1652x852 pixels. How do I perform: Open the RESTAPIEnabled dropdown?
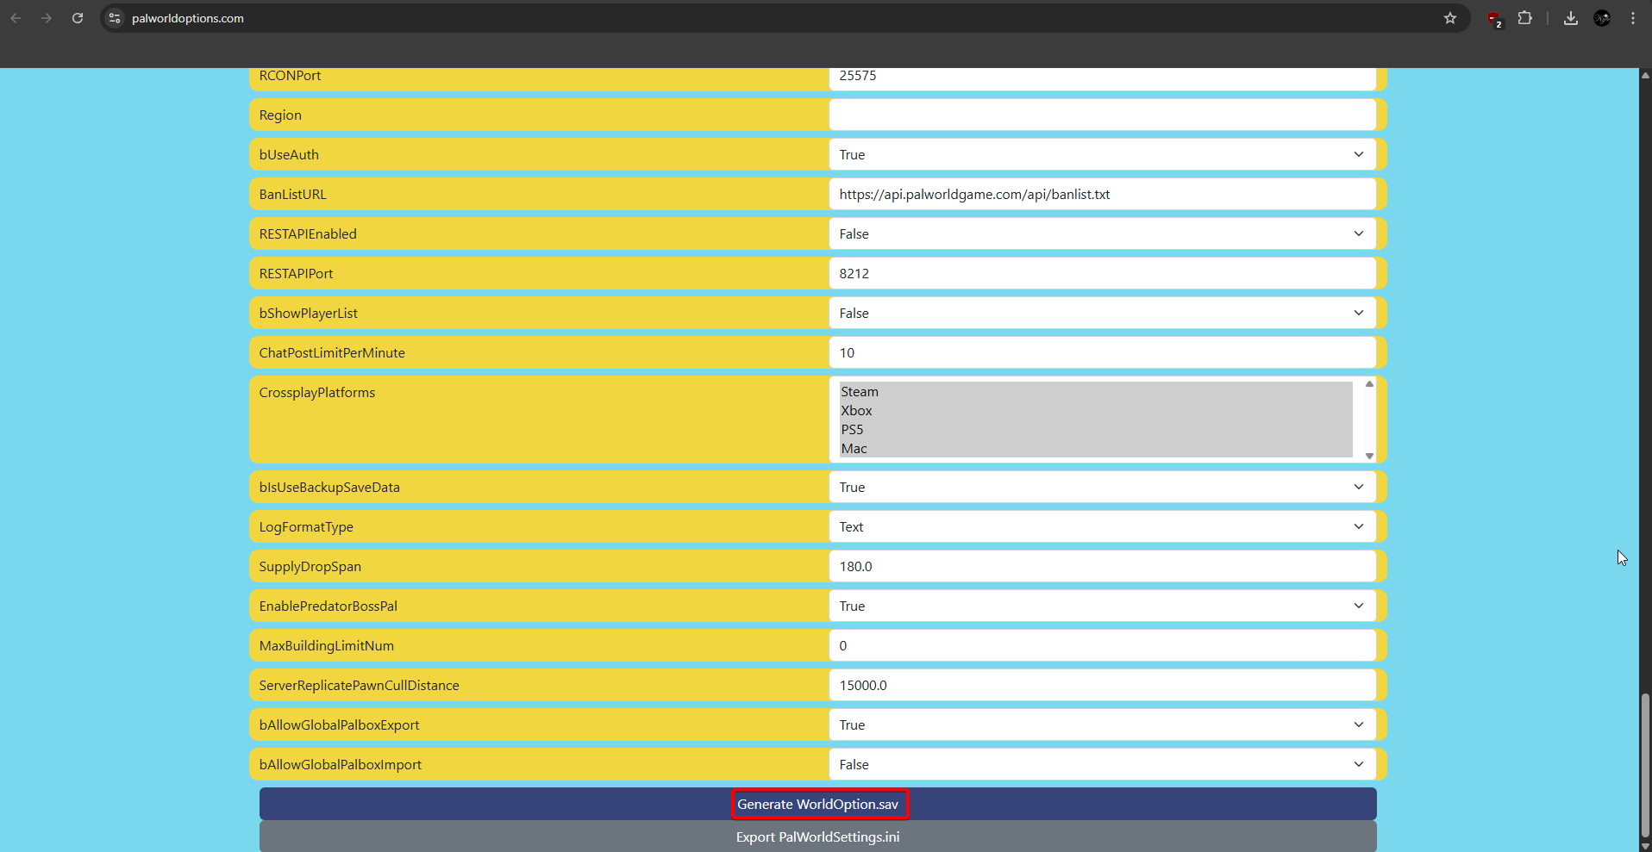(x=1102, y=234)
